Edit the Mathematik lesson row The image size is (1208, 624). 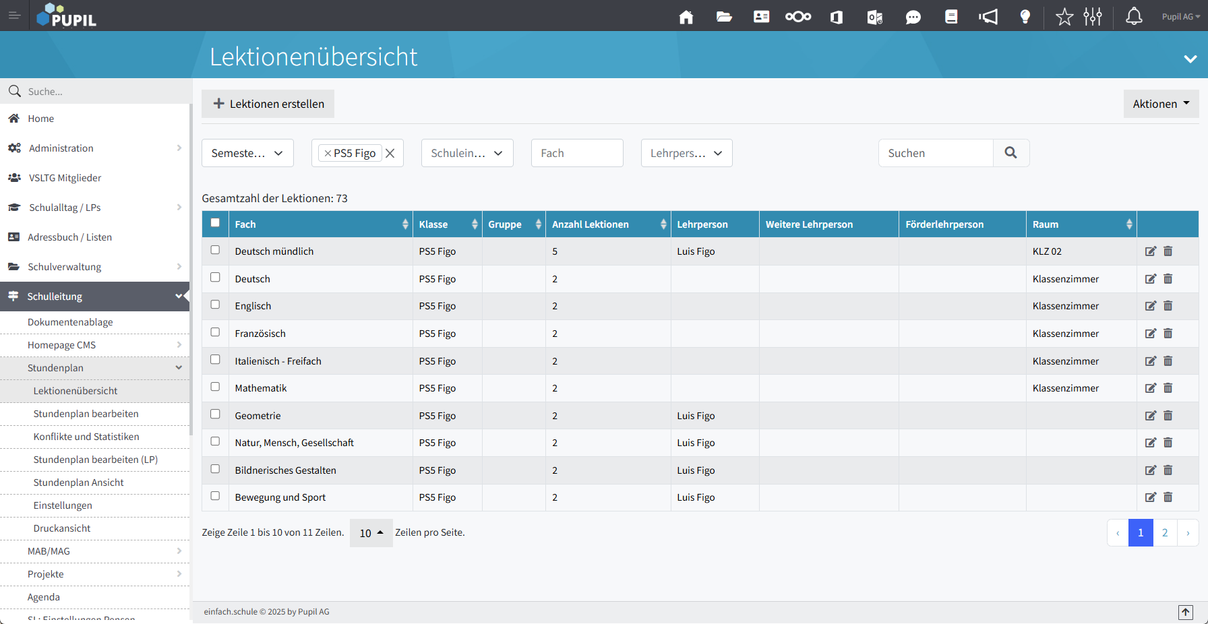[1151, 388]
